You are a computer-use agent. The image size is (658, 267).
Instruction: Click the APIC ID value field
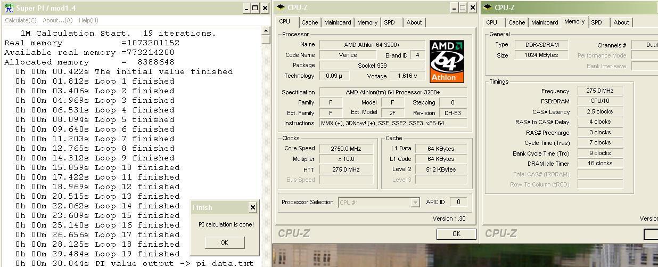click(458, 202)
